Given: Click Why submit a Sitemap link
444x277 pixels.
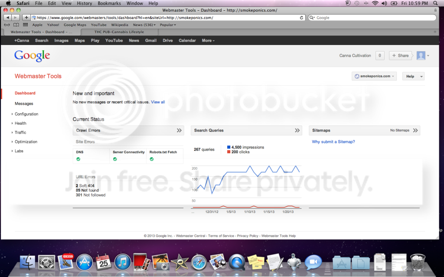Looking at the screenshot, I should click(333, 142).
